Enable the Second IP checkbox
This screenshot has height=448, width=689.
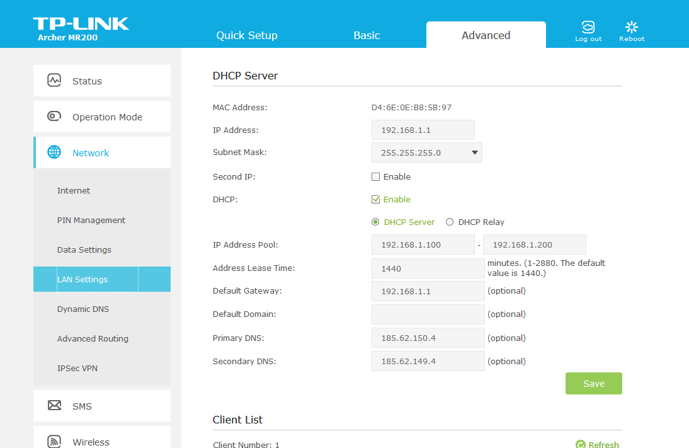pyautogui.click(x=376, y=177)
